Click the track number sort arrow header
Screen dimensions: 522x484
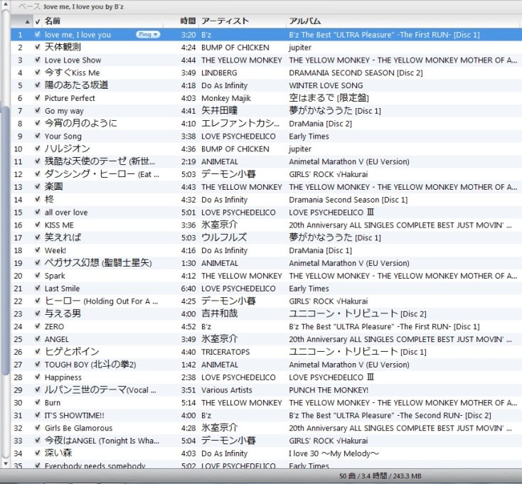27,22
